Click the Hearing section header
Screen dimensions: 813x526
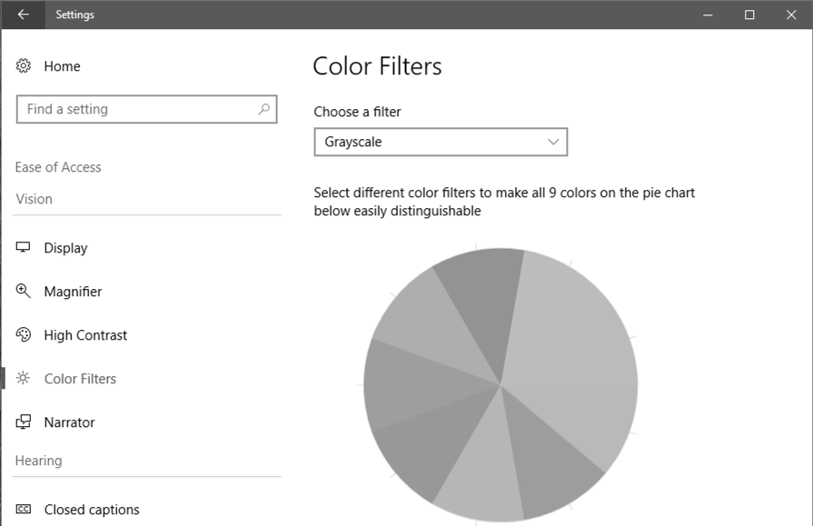[x=38, y=461]
